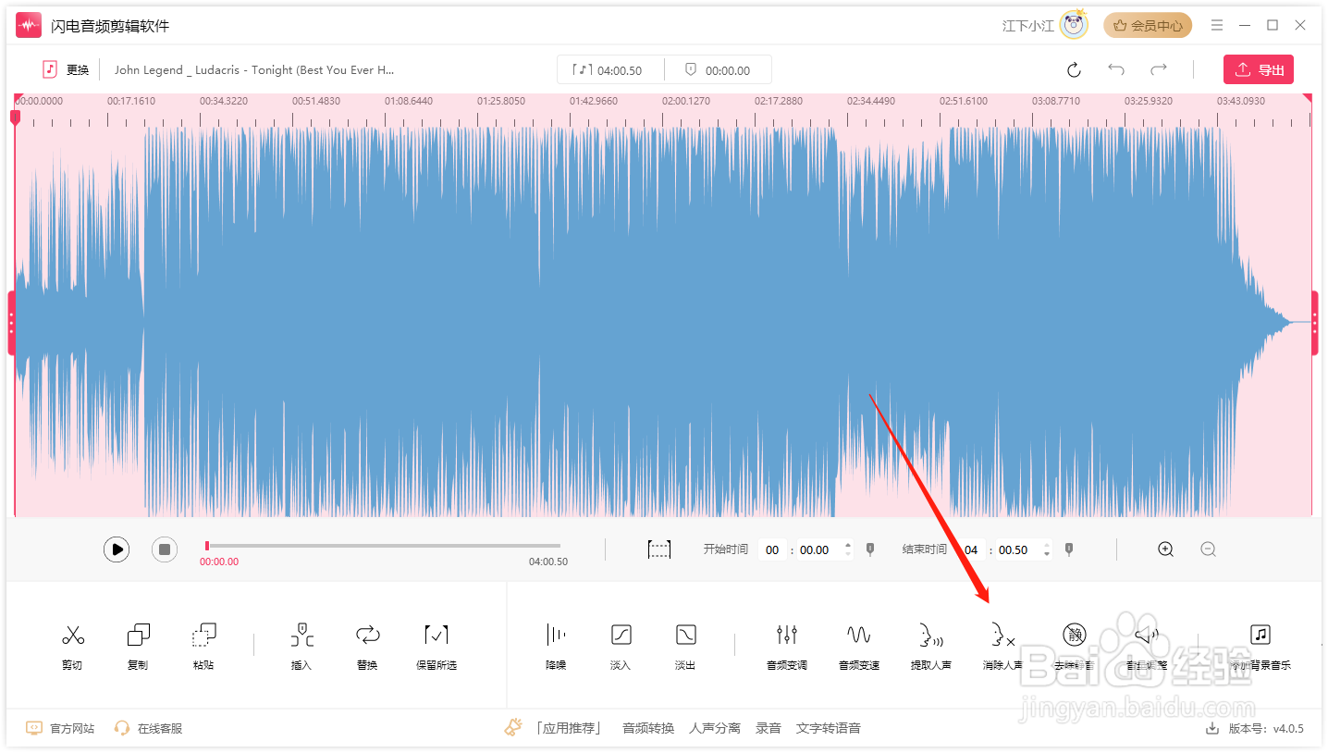Open 人声分离 recommended app

pyautogui.click(x=715, y=728)
